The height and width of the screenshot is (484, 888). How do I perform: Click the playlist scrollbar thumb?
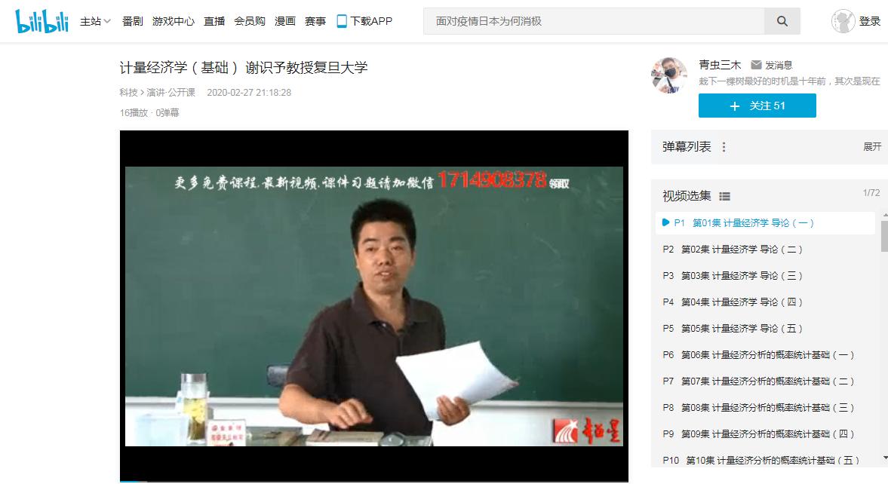coord(884,236)
